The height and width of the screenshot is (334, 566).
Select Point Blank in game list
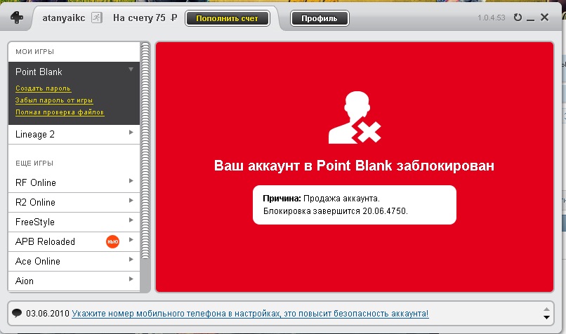point(39,72)
